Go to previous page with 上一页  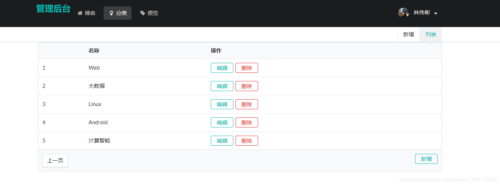coord(55,161)
